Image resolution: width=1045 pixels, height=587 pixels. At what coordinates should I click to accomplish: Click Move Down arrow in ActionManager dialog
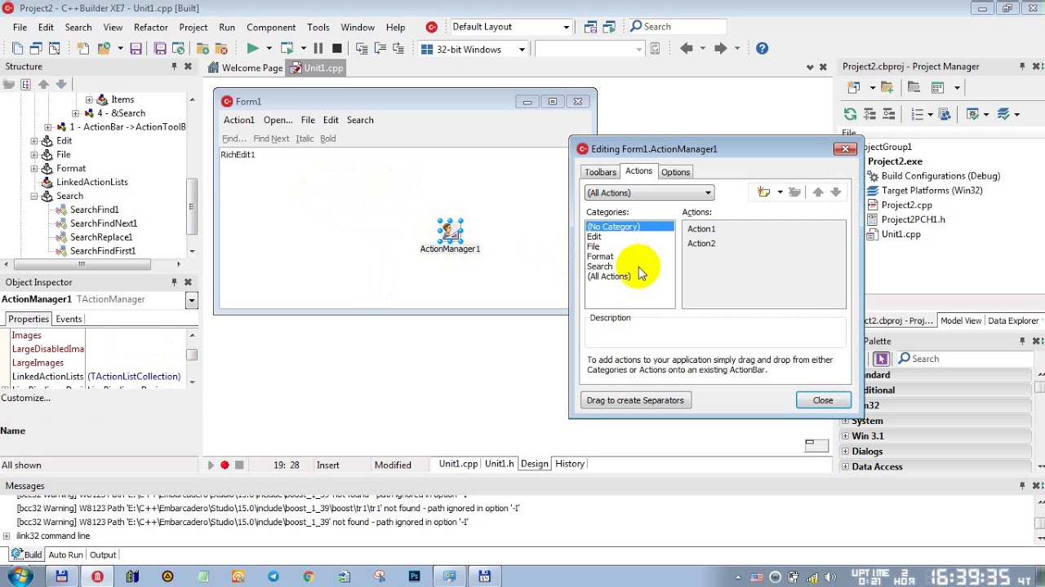pyautogui.click(x=836, y=192)
